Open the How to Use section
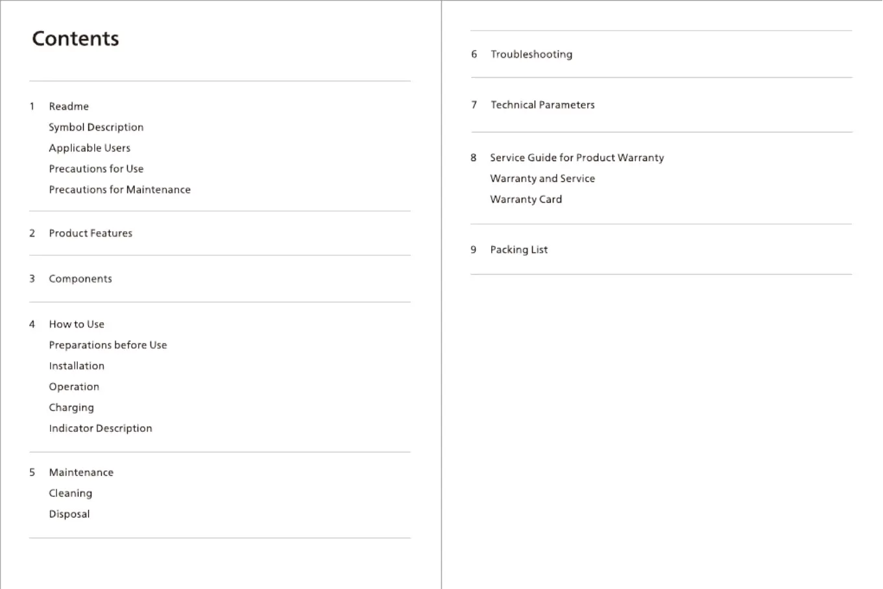Image resolution: width=883 pixels, height=589 pixels. [77, 324]
